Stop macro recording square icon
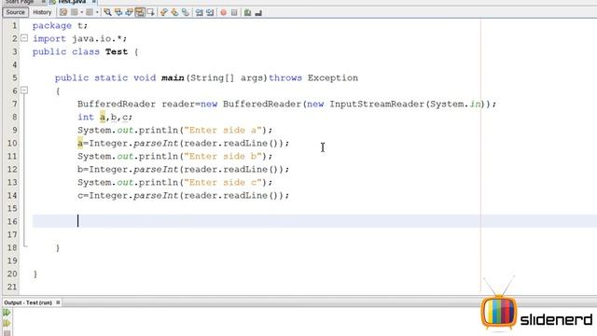 (234, 12)
